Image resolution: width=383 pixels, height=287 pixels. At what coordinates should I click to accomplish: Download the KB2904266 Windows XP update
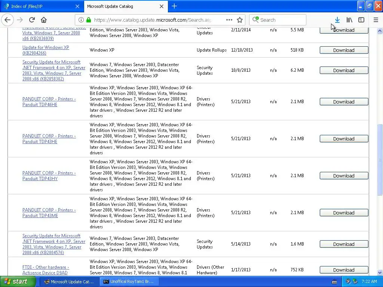tap(344, 50)
